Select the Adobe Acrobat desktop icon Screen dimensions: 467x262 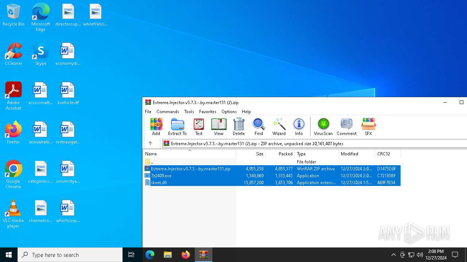coord(13,96)
